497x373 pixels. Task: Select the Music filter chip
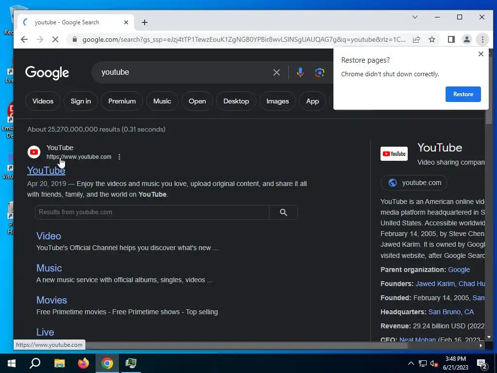tap(162, 101)
